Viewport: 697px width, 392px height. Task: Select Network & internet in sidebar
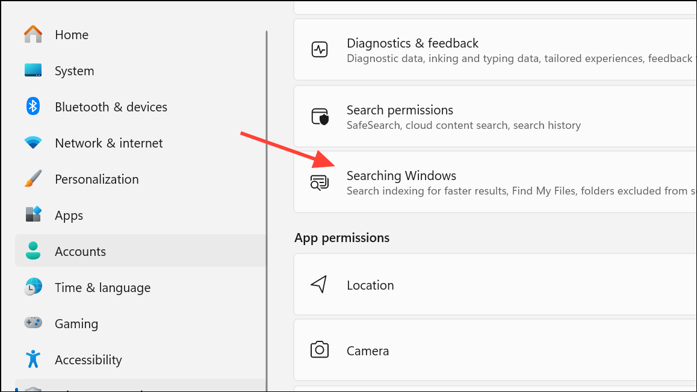click(140, 143)
